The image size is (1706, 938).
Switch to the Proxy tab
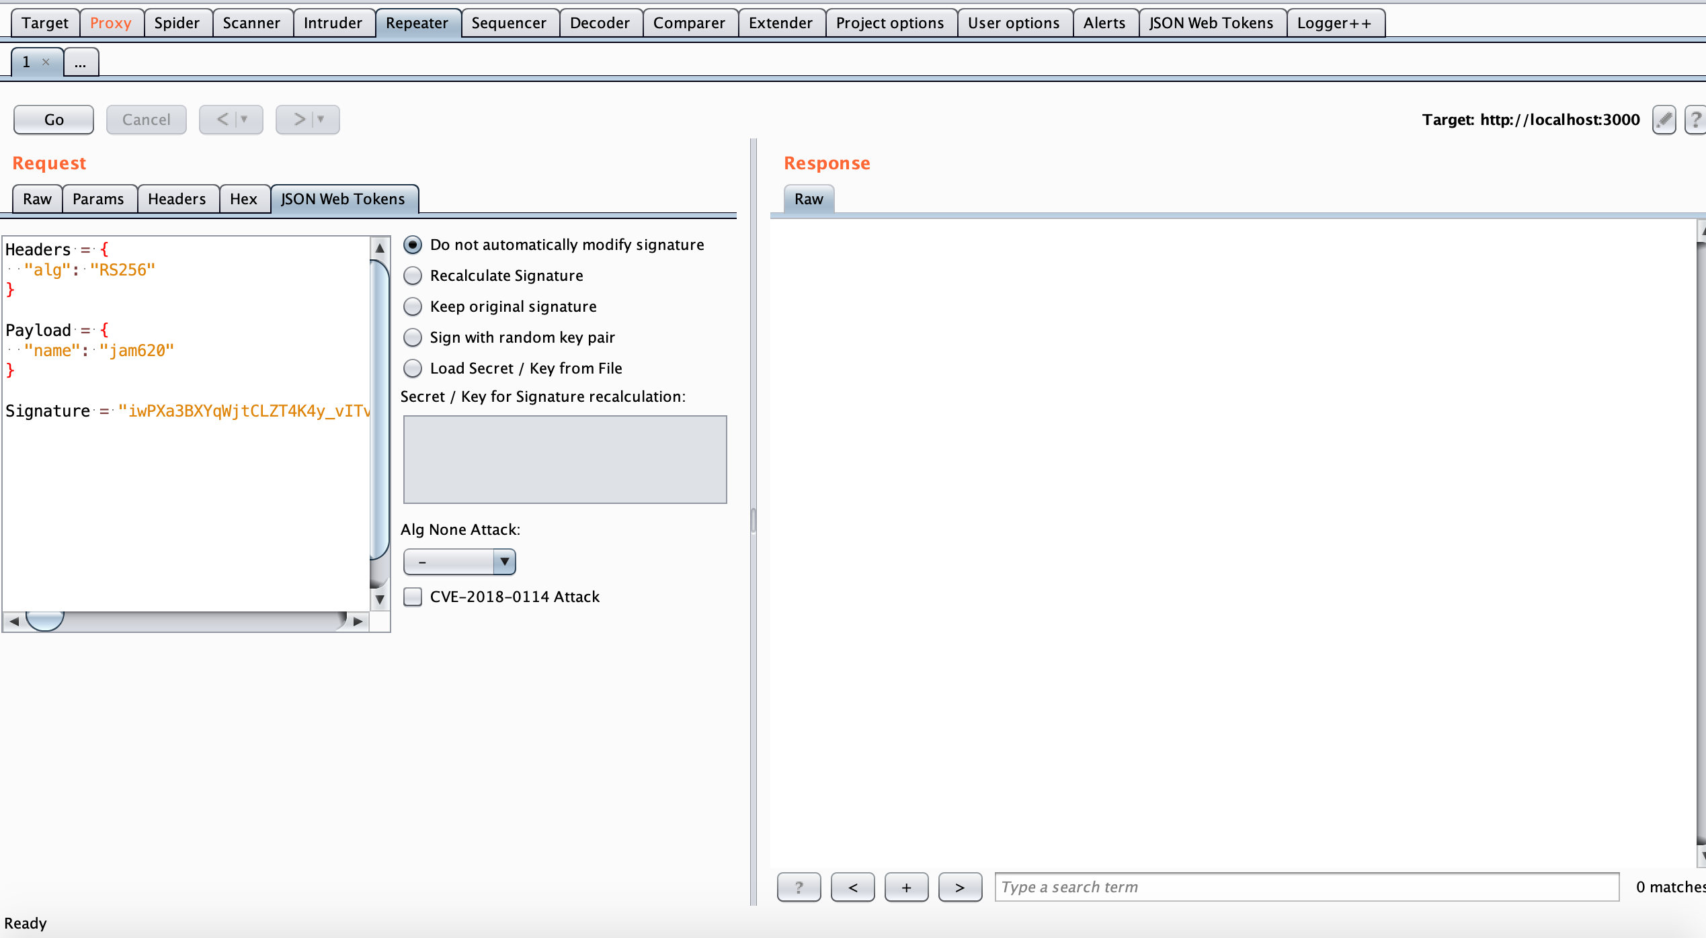pos(111,23)
